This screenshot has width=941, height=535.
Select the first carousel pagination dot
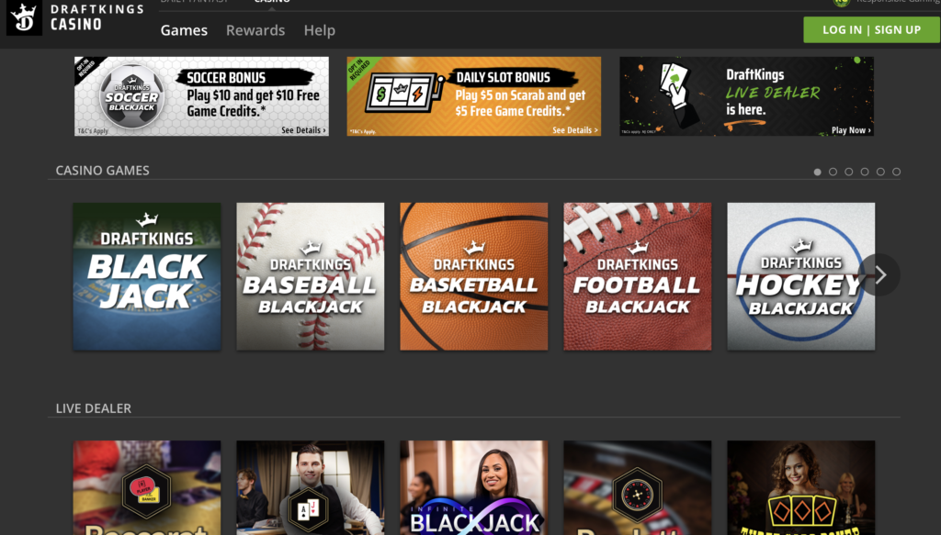coord(817,171)
